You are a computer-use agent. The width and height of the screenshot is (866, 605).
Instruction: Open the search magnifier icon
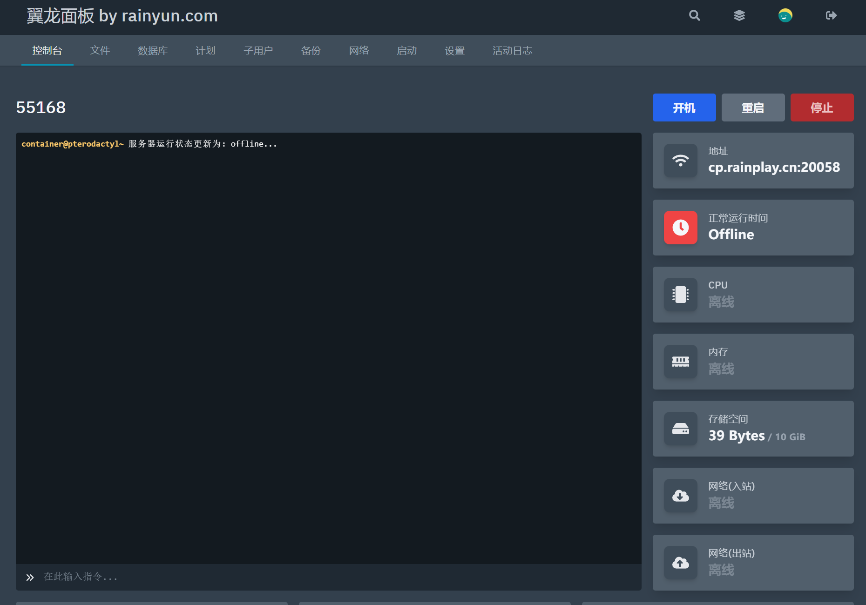click(695, 15)
